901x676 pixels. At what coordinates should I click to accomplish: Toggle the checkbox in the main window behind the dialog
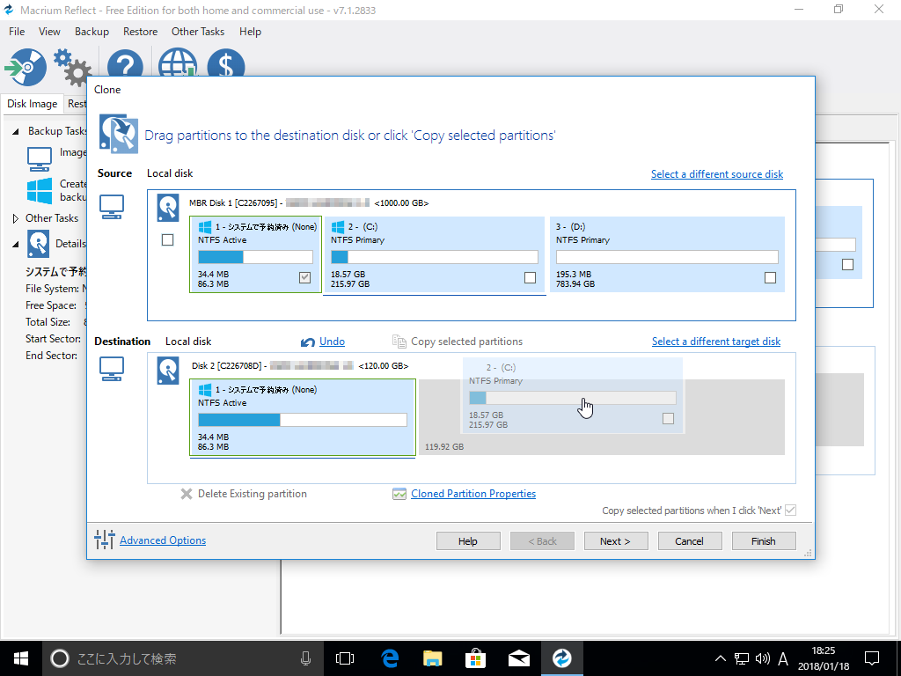click(847, 264)
